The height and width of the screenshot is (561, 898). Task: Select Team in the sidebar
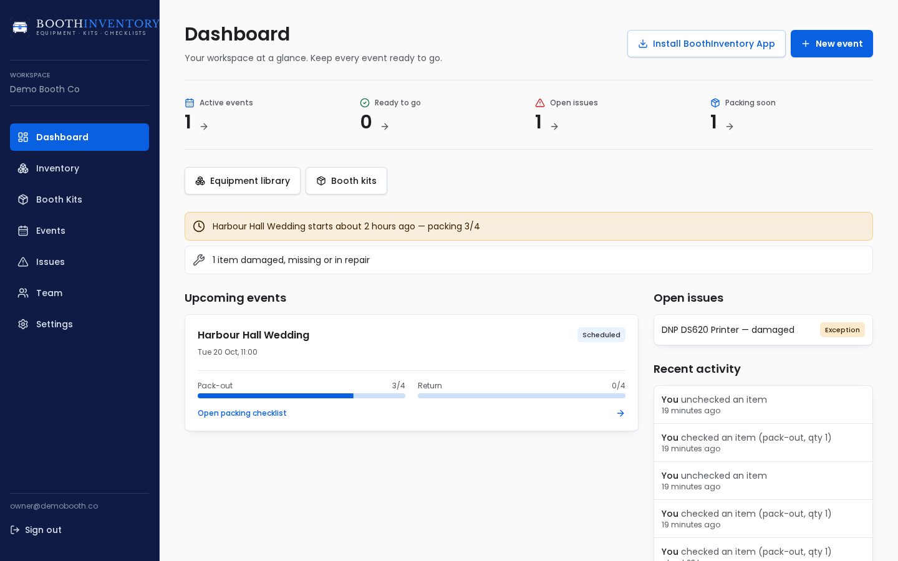[x=79, y=293]
